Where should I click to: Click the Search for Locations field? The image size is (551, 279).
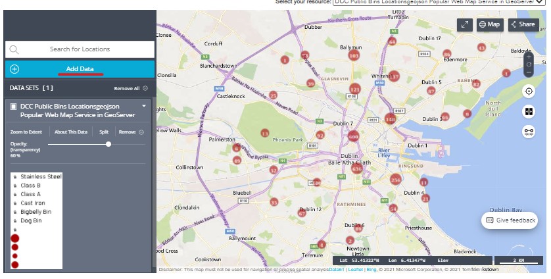click(x=80, y=49)
